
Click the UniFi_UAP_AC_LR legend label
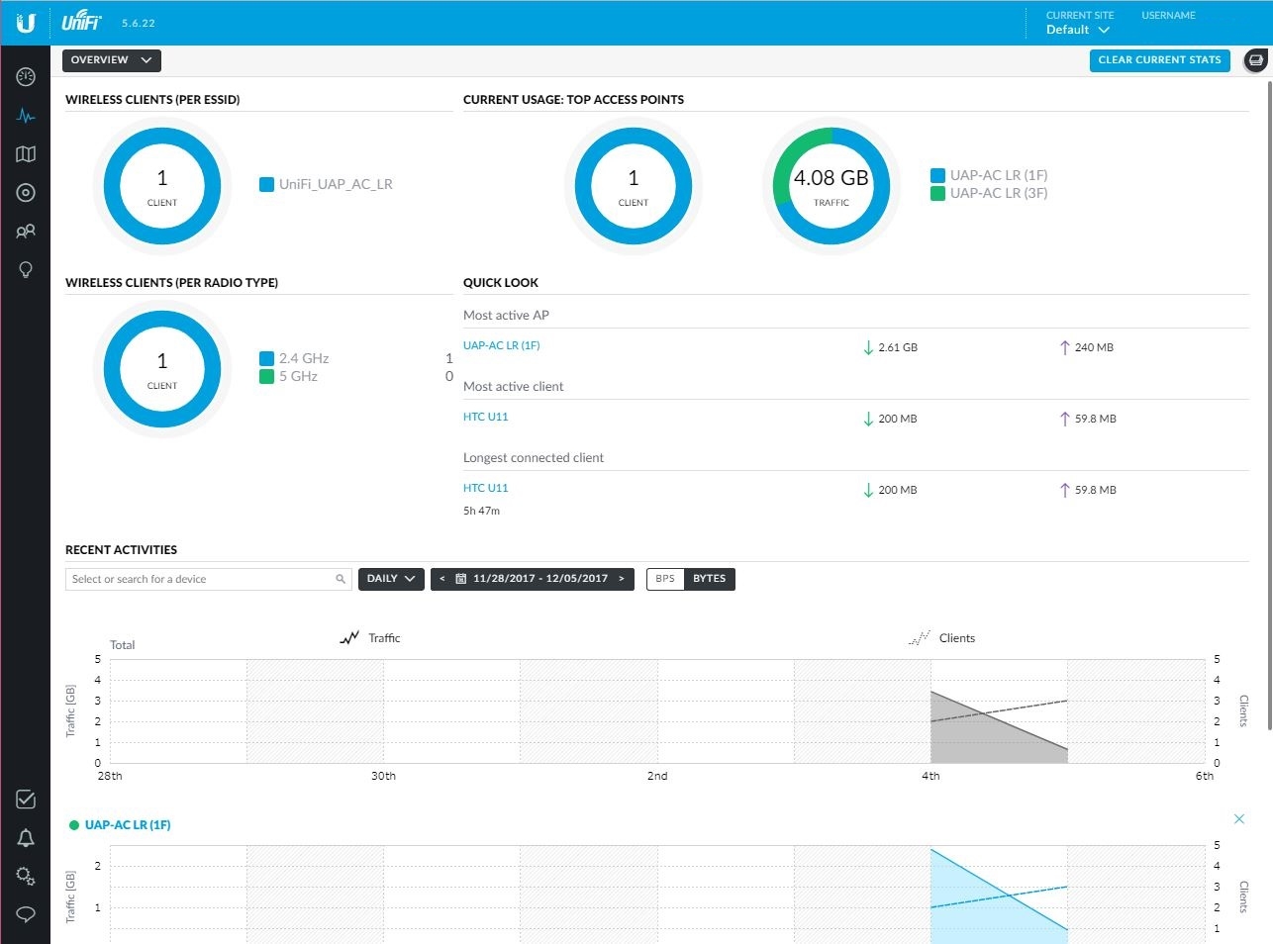[x=336, y=184]
